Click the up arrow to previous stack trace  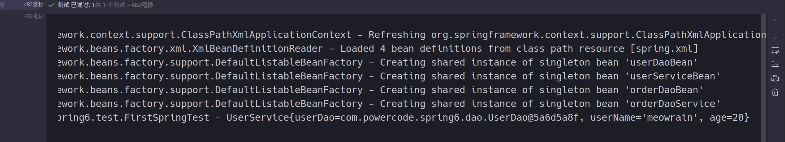point(775,22)
